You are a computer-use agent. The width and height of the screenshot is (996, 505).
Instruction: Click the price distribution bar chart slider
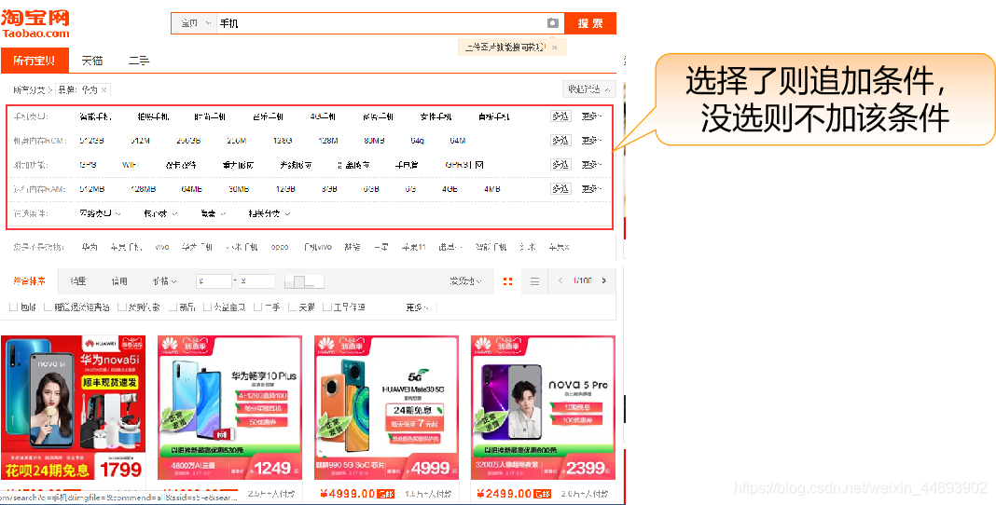(x=304, y=281)
